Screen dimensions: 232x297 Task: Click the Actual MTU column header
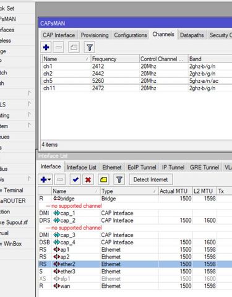click(175, 191)
